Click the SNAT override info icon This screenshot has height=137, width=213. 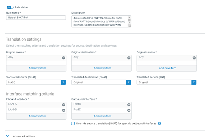click(159, 123)
